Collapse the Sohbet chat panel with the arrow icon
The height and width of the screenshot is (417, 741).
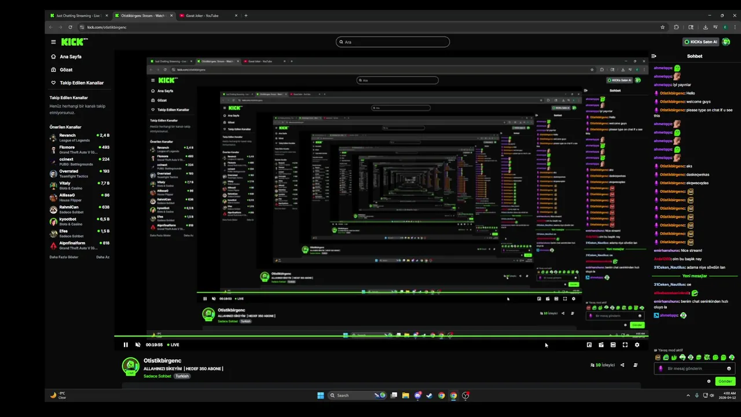pos(654,56)
